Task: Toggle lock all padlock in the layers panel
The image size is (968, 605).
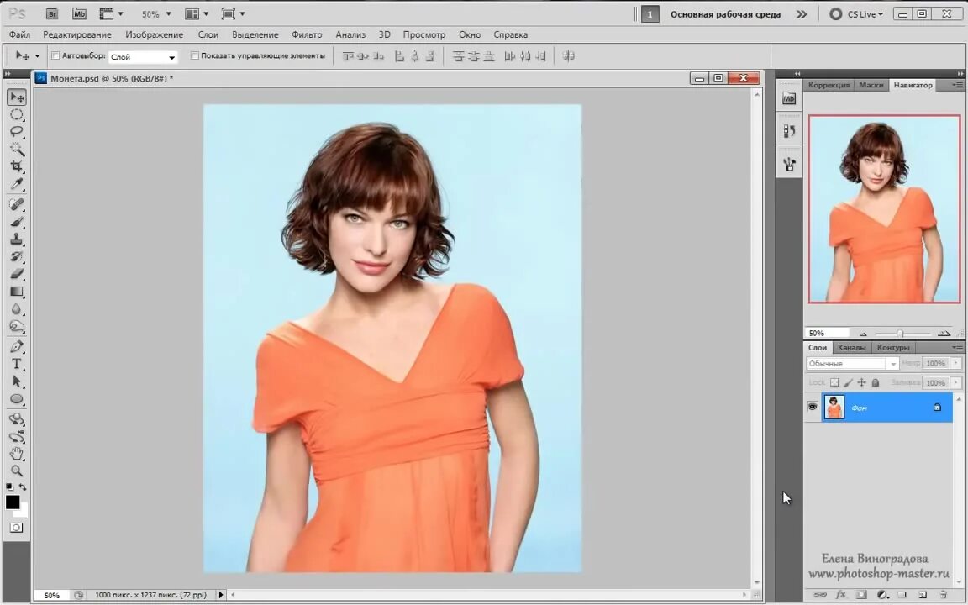Action: 876,383
